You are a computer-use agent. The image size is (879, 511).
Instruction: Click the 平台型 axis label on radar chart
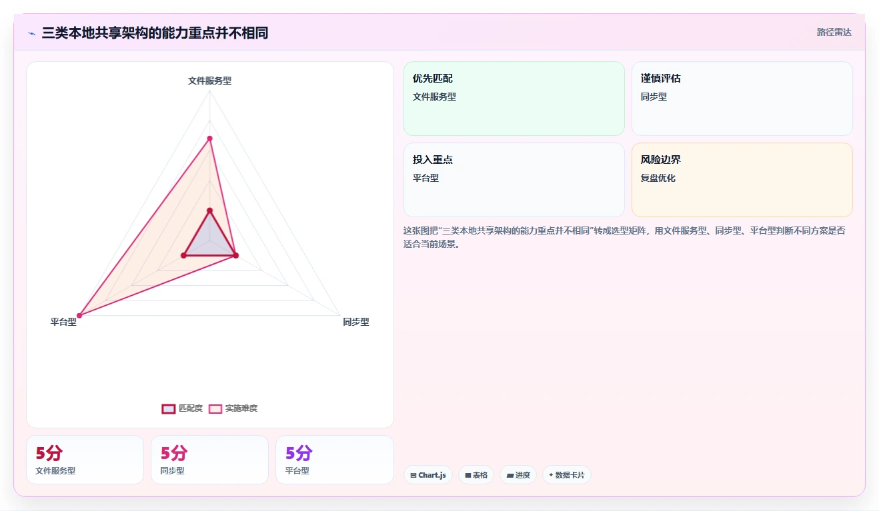point(63,322)
